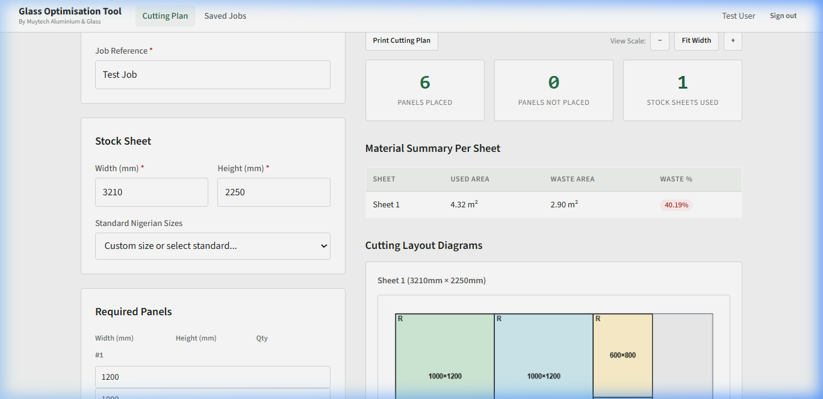Click the Stock Sheets Used stat card
Viewport: 823px width, 399px height.
coord(683,90)
